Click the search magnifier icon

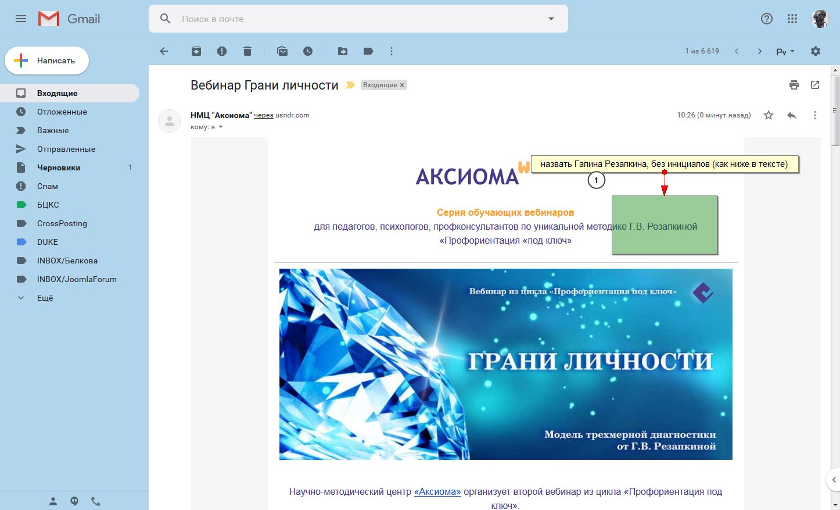(x=166, y=19)
